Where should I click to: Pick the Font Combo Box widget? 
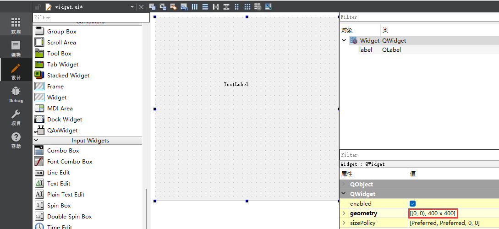coord(88,161)
